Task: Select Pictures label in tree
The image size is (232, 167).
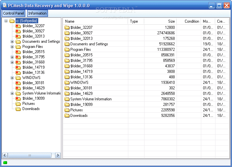Action: (29, 104)
